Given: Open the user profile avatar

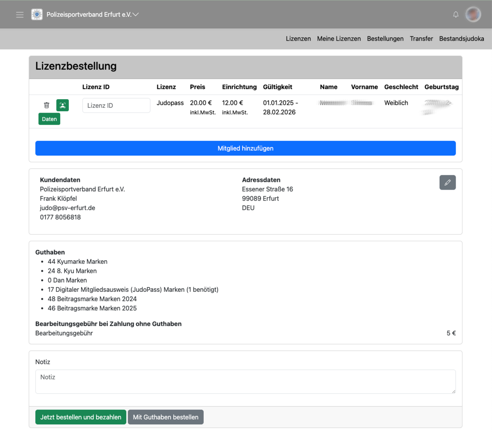Looking at the screenshot, I should pos(473,15).
